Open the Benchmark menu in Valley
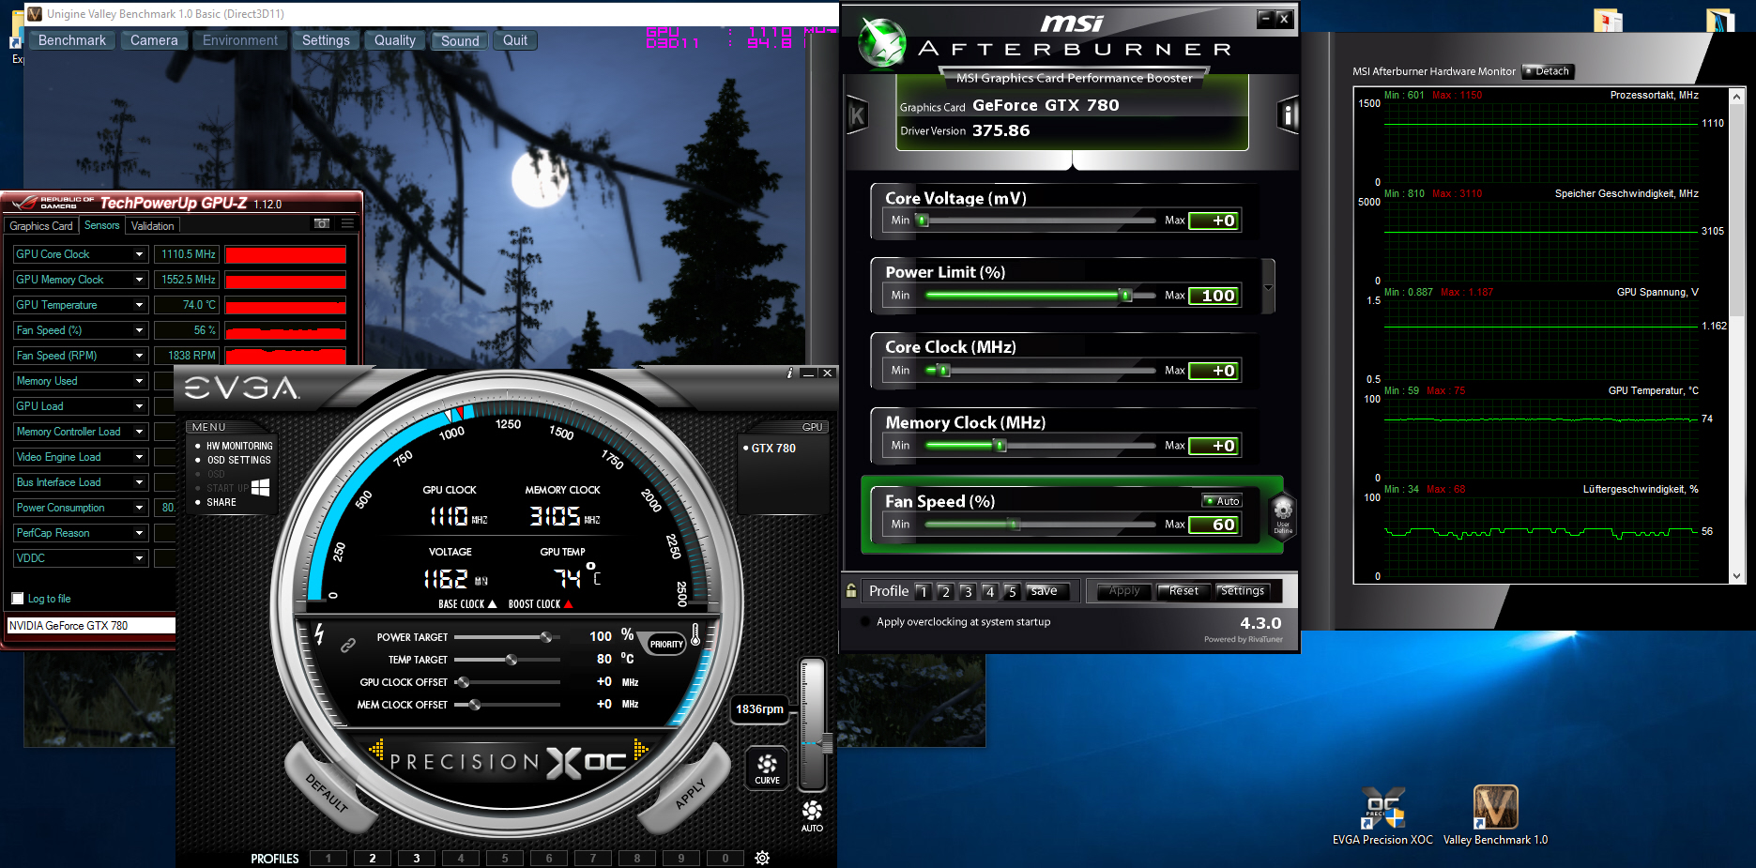This screenshot has height=868, width=1756. click(x=72, y=40)
